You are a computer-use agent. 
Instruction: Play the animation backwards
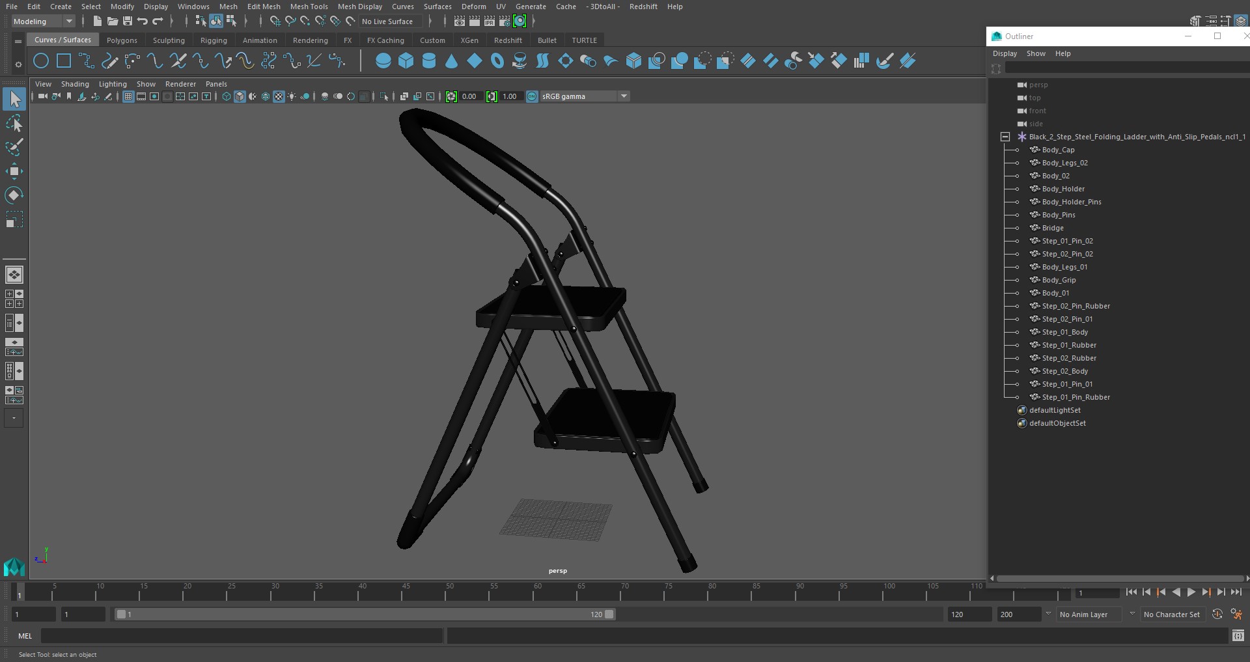tap(1176, 592)
